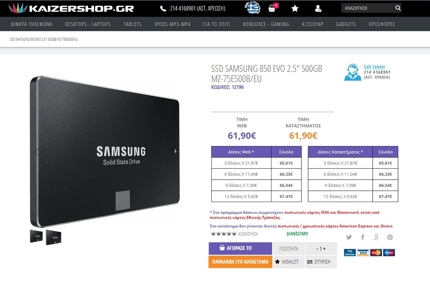Click ΠΑΡΑΛΑΒΗ ΣΤΟ ΚΑΤΑΣΤΗΜΑ button
Screen dimensions: 430x283
[240, 262]
